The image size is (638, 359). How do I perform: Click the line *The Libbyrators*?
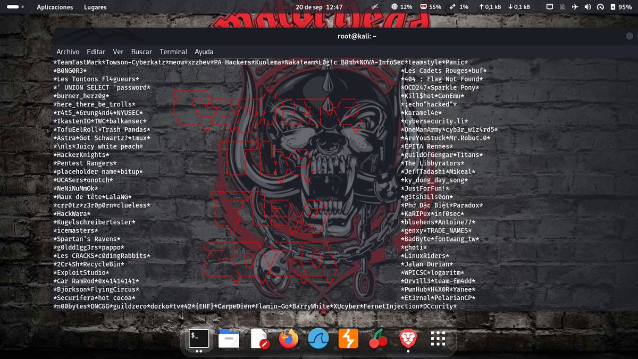pos(433,163)
